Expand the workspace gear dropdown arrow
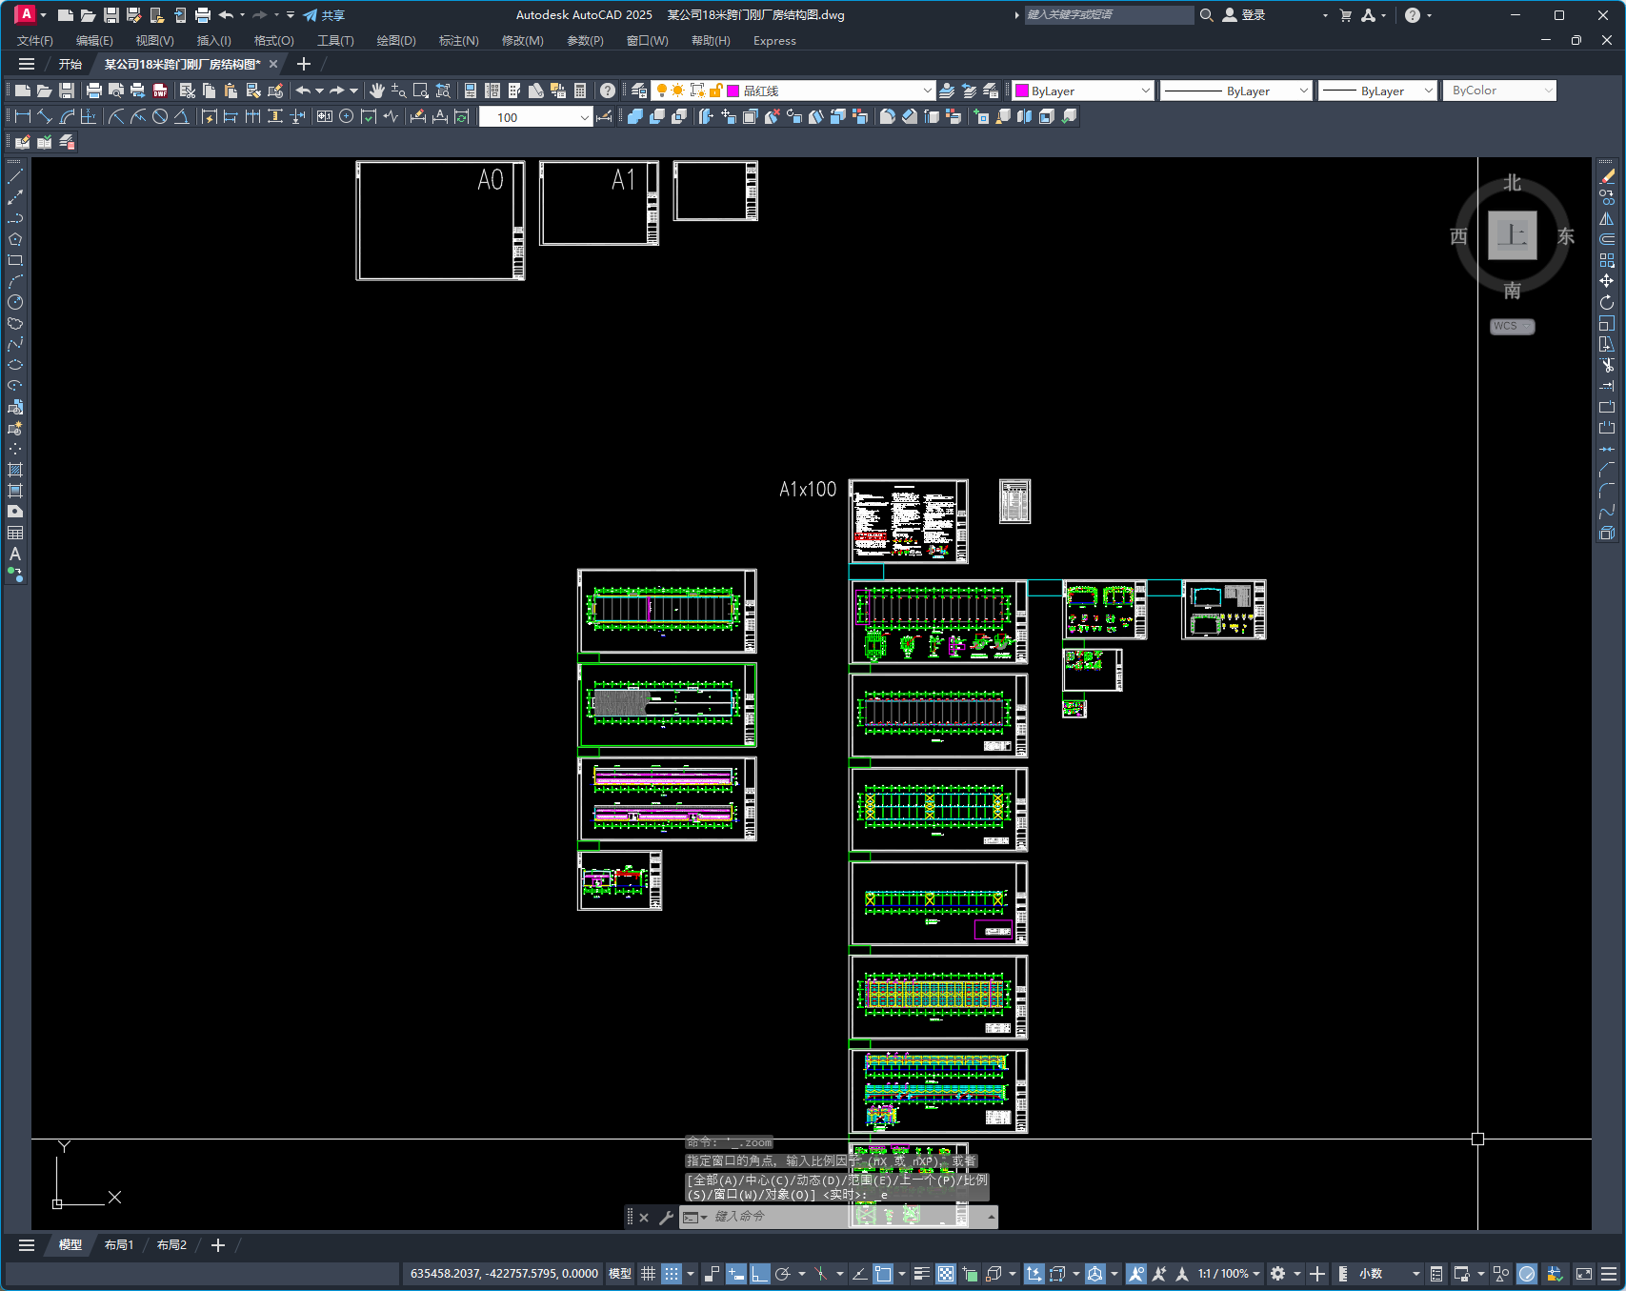 pos(1297,1274)
